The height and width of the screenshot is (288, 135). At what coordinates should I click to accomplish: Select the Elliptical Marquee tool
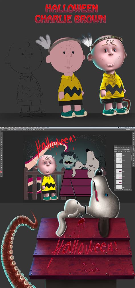point(1,136)
